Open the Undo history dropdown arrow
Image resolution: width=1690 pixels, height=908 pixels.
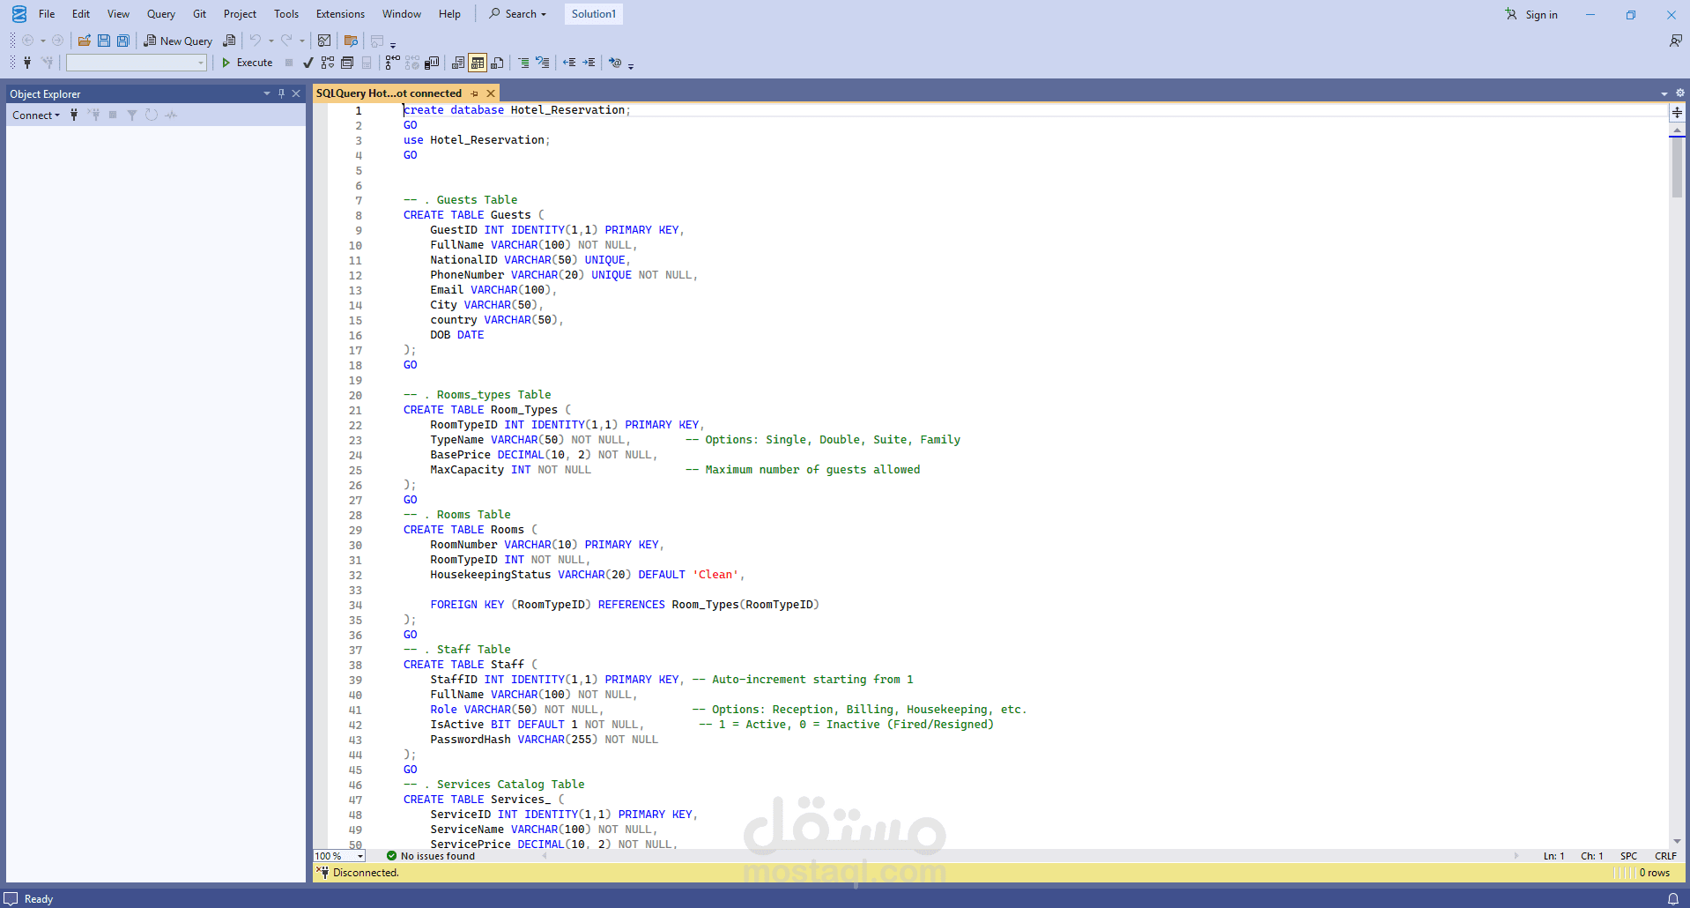(271, 41)
